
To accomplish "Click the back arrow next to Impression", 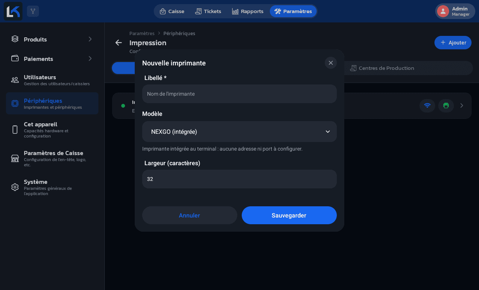I will [x=119, y=43].
